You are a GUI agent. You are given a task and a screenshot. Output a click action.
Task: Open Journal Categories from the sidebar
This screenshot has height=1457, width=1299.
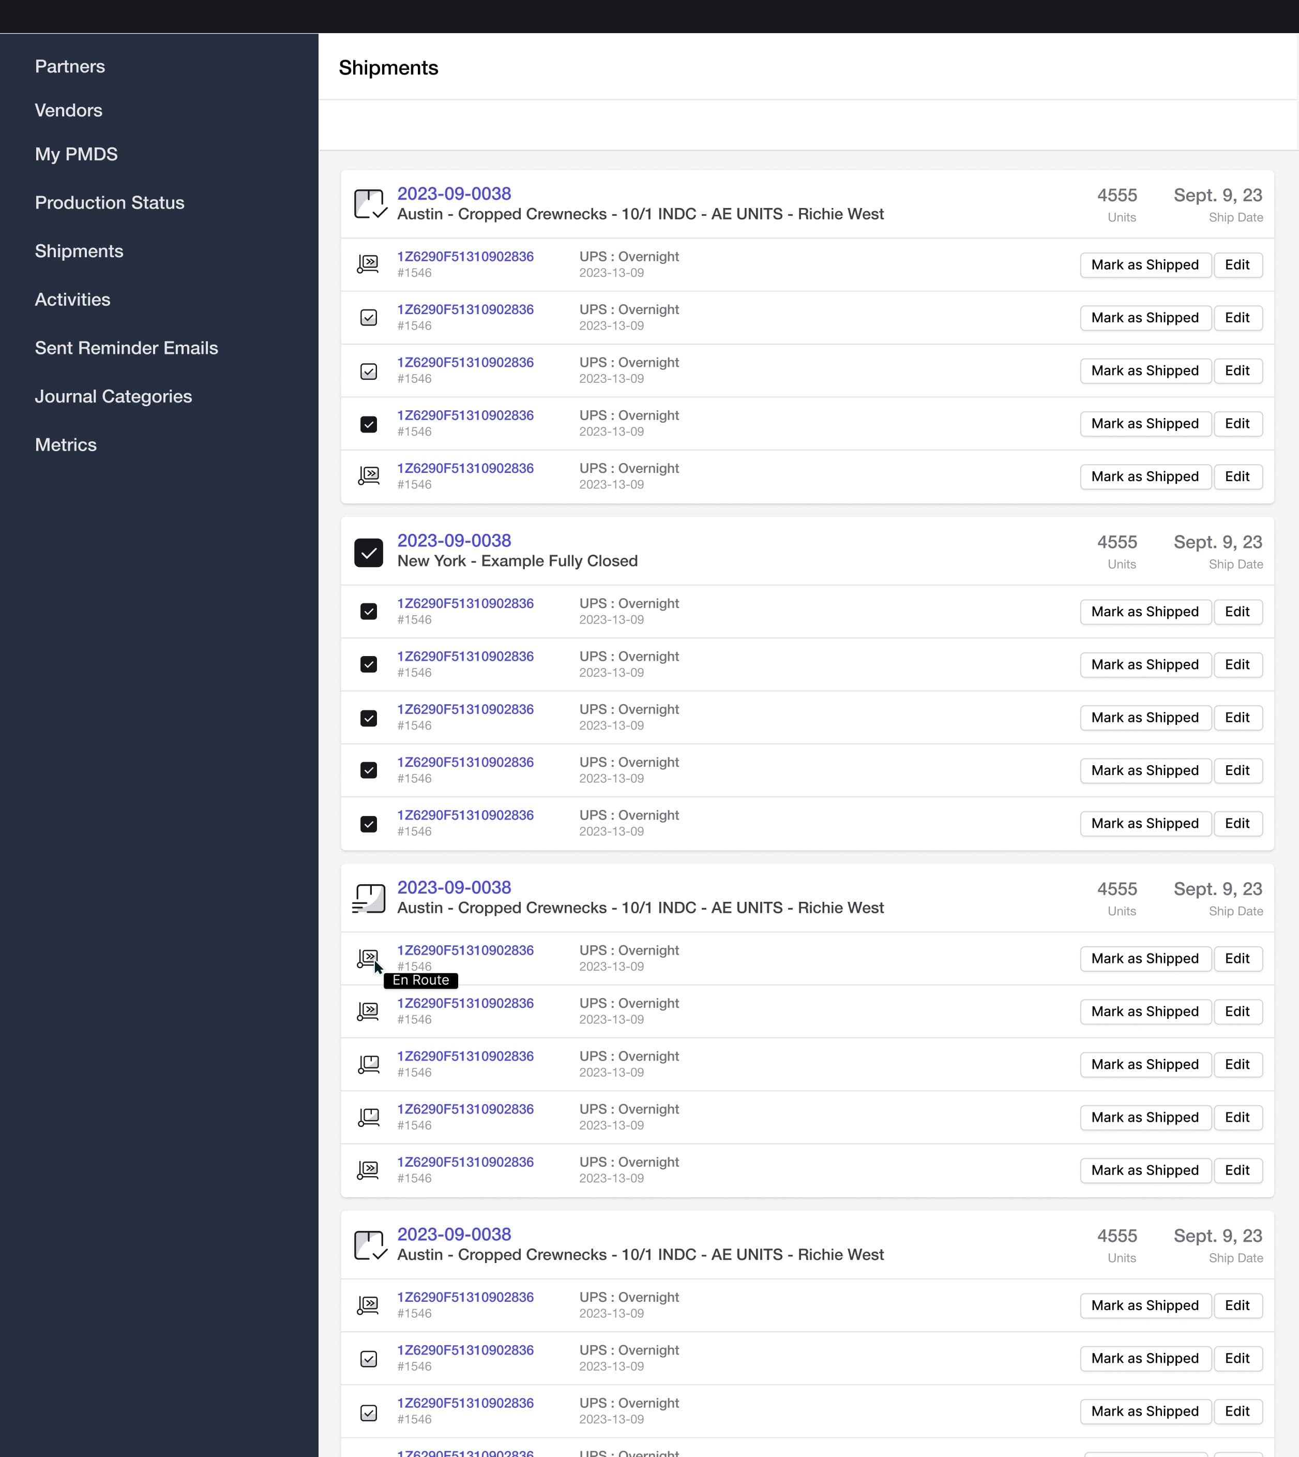click(113, 396)
